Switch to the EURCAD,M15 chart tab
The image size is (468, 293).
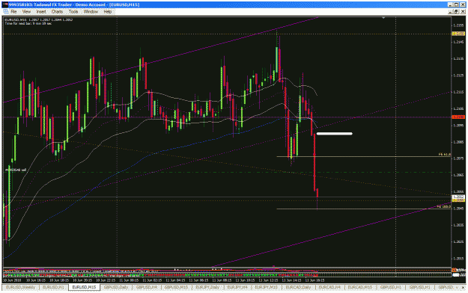[x=360, y=287]
